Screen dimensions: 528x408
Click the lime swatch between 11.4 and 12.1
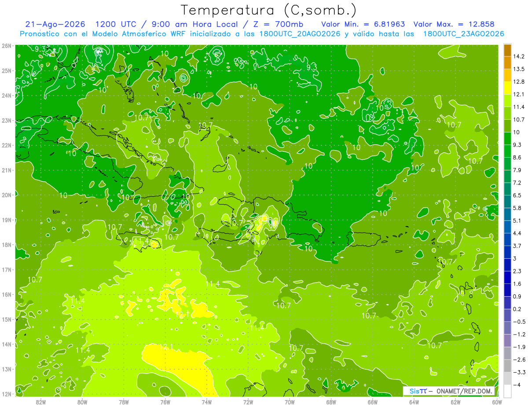[507, 100]
